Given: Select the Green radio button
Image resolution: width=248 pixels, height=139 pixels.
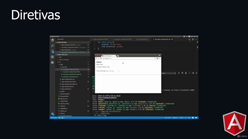Looking at the screenshot, I should pos(105,67).
